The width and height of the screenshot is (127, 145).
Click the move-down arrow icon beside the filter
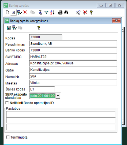pyautogui.click(x=40, y=12)
